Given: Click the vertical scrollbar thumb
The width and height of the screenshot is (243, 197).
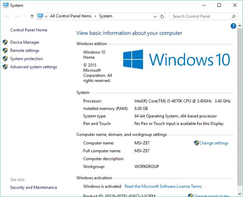Looking at the screenshot, I should [x=240, y=107].
